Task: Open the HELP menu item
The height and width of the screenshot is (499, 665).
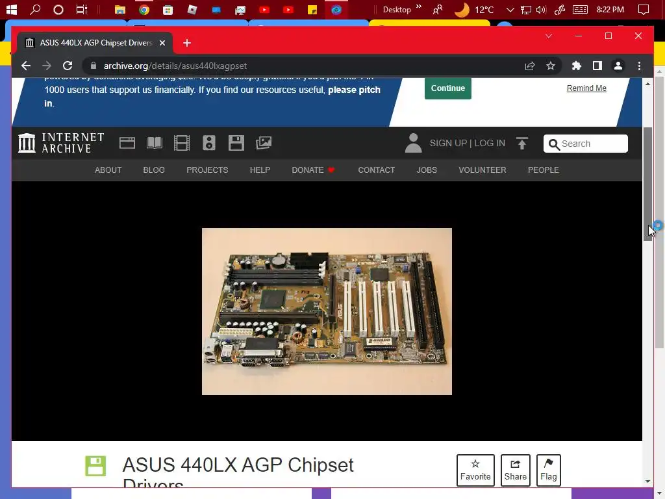Action: pyautogui.click(x=260, y=170)
